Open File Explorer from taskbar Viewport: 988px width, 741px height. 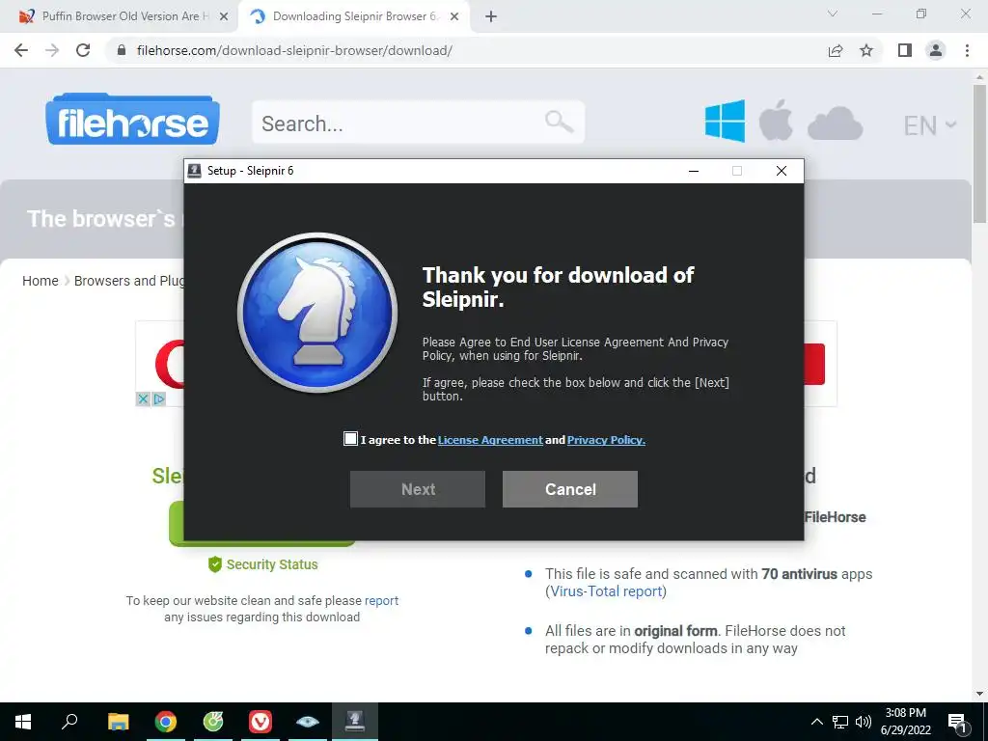point(118,722)
